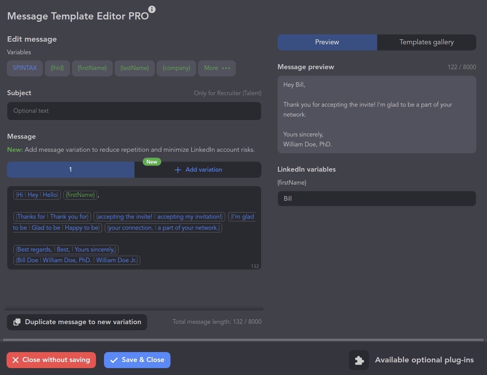Click the plug-ins puzzle piece icon
487x375 pixels.
[x=359, y=360]
